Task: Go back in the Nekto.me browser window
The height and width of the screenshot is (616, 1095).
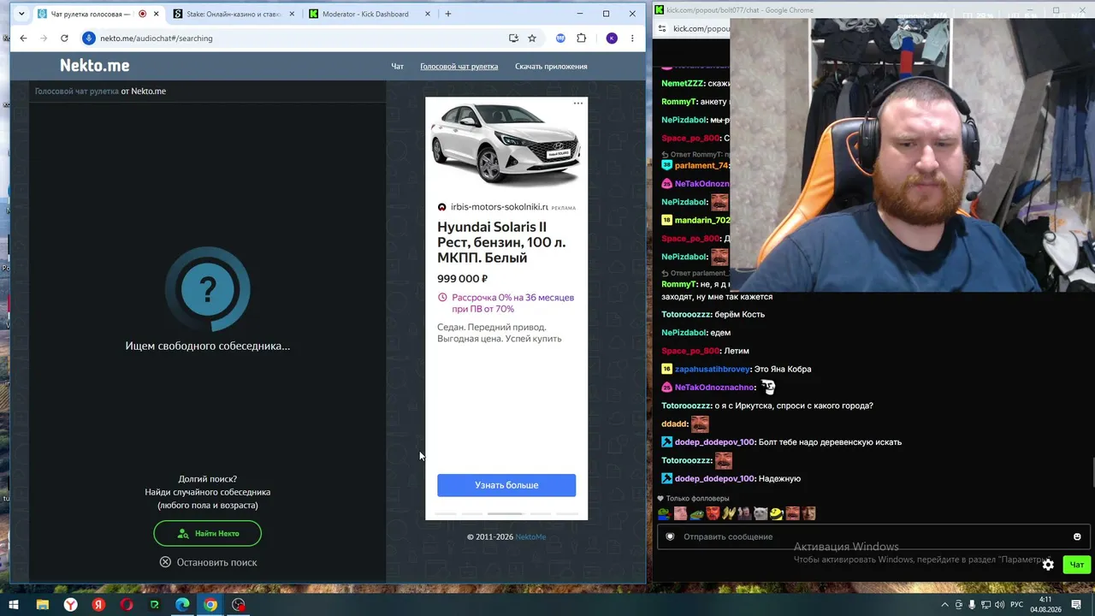Action: pyautogui.click(x=23, y=38)
